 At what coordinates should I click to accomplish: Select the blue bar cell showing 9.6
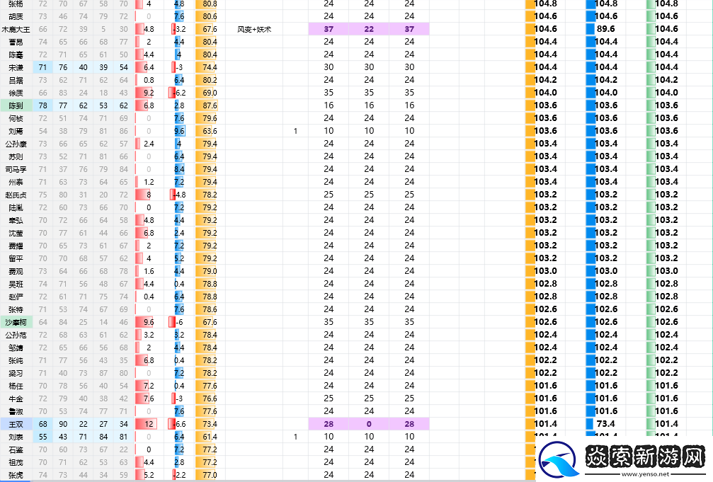178,131
